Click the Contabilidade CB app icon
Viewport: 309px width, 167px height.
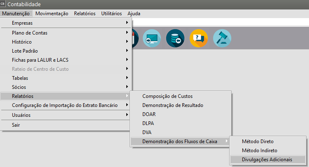point(3,4)
